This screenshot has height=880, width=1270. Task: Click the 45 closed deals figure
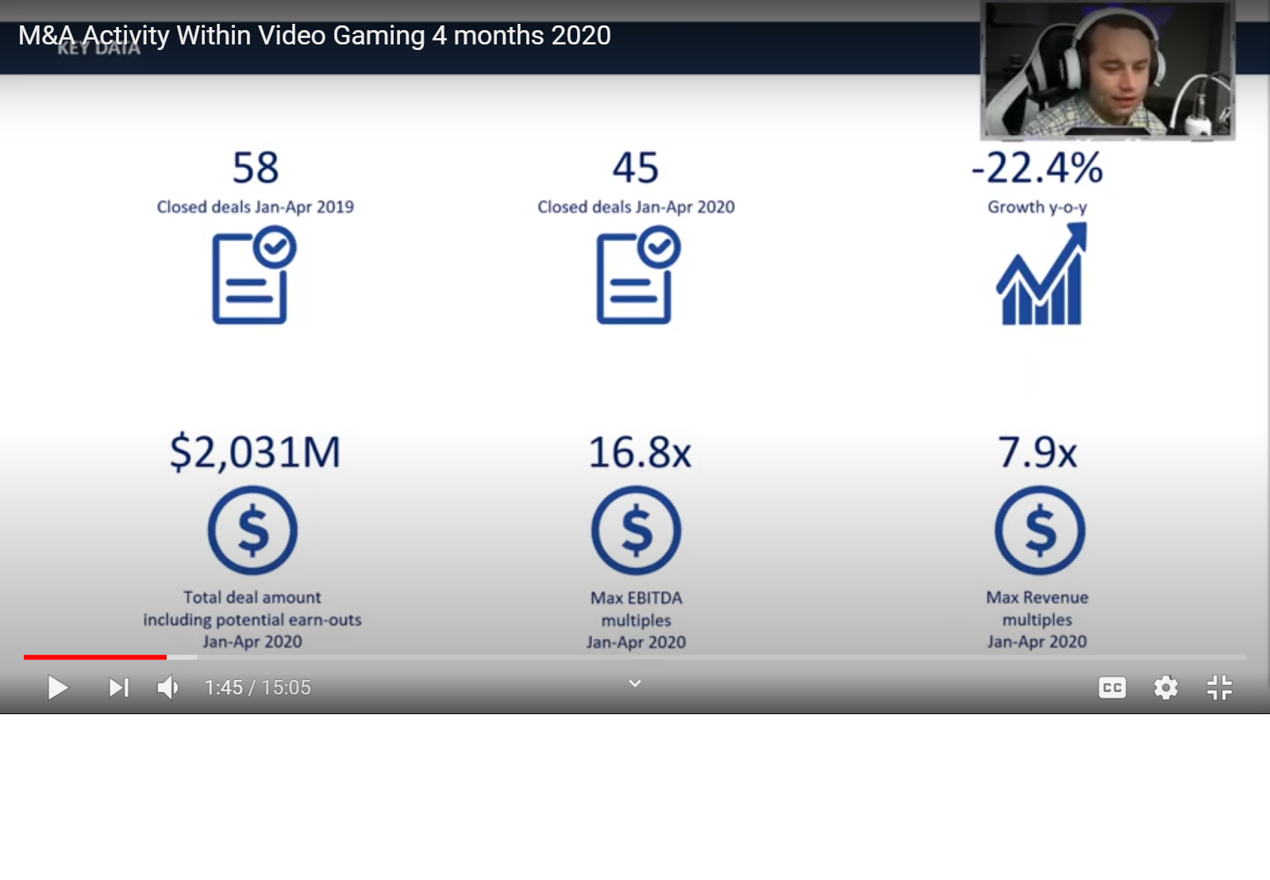[636, 167]
